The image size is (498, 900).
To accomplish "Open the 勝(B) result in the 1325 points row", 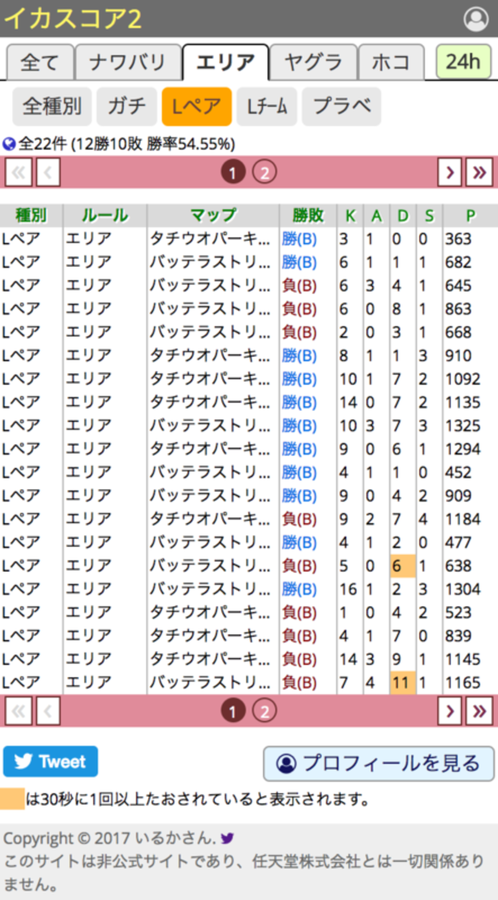I will click(299, 426).
